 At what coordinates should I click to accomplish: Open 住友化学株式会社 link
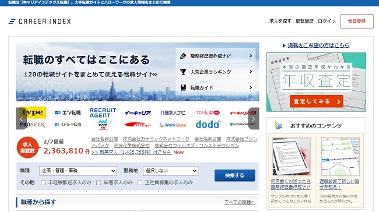pos(132,146)
